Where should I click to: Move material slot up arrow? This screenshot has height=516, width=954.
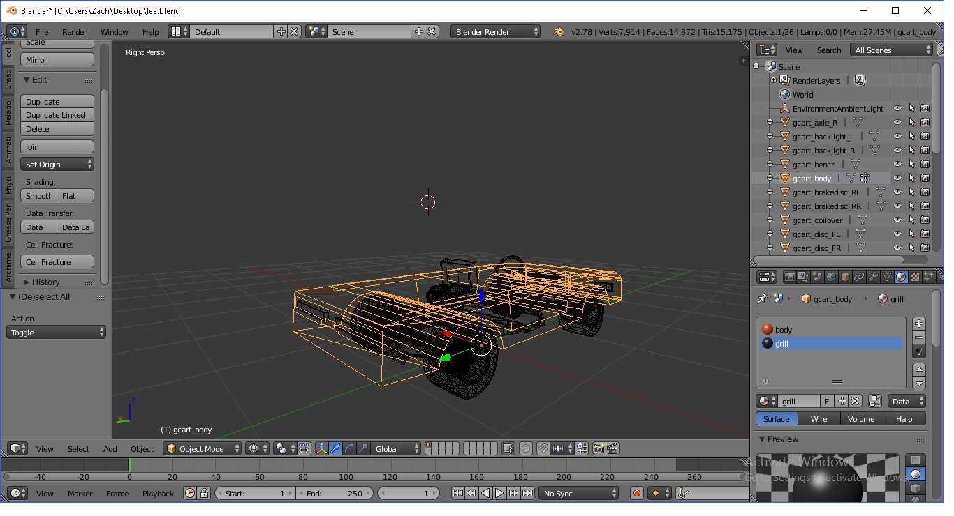(919, 370)
